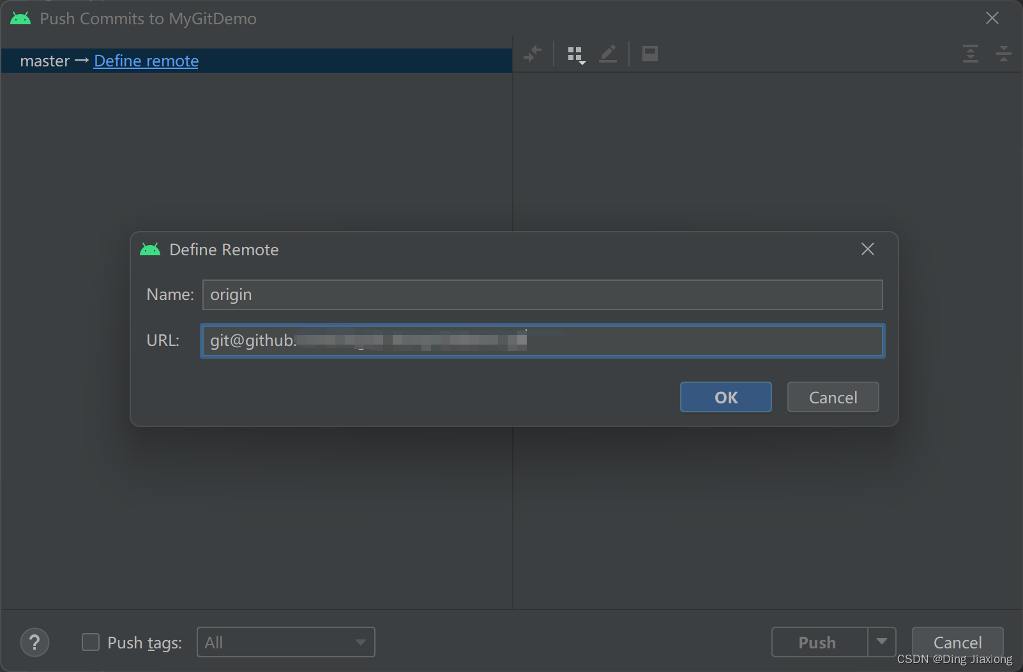The width and height of the screenshot is (1023, 672).
Task: Cancel the Push Commits window
Action: (958, 642)
